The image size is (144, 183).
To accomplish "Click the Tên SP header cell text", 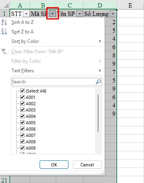I will 66,14.
